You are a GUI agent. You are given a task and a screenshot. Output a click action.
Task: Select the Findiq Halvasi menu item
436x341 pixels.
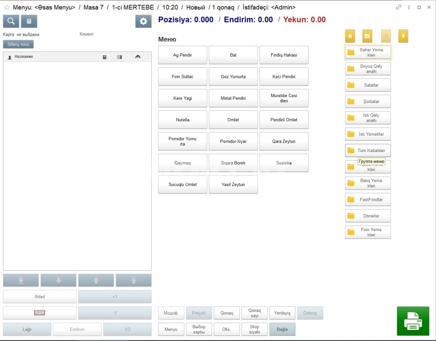click(284, 55)
